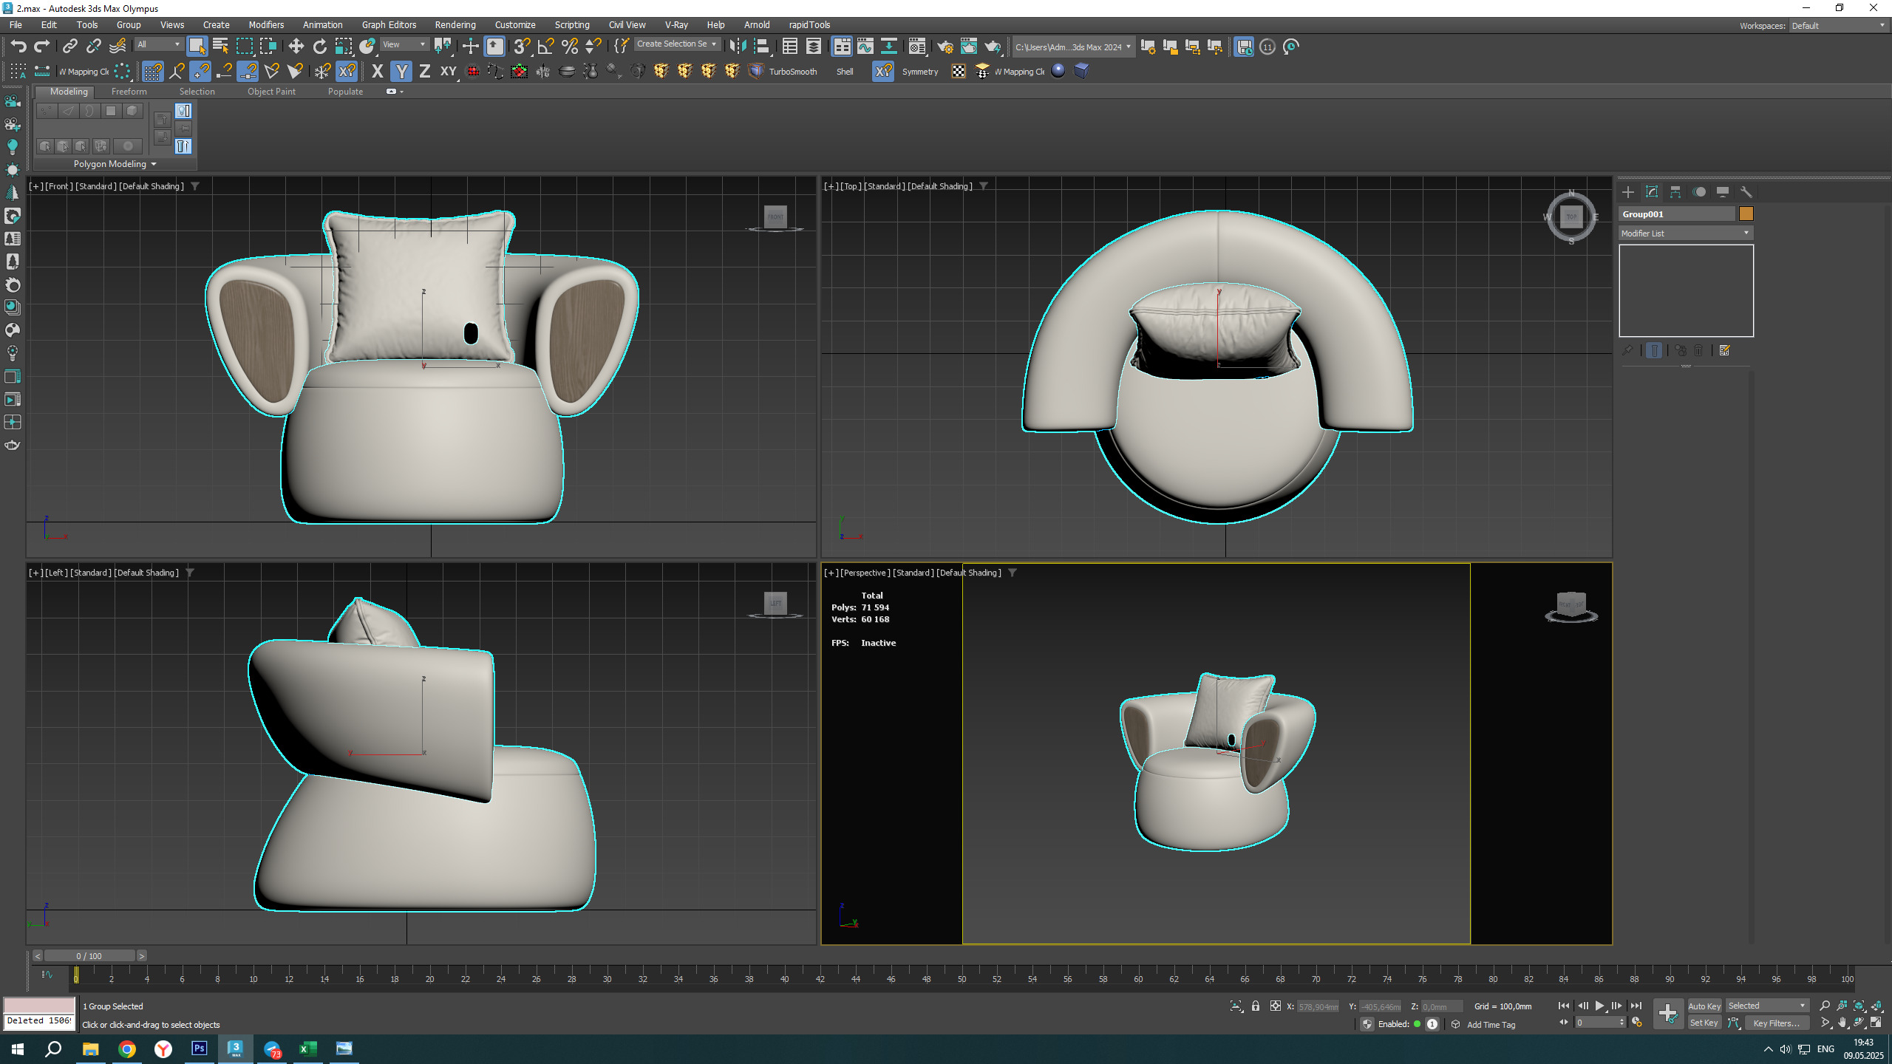Open Photoshop from the Windows taskbar
This screenshot has width=1892, height=1064.
199,1048
